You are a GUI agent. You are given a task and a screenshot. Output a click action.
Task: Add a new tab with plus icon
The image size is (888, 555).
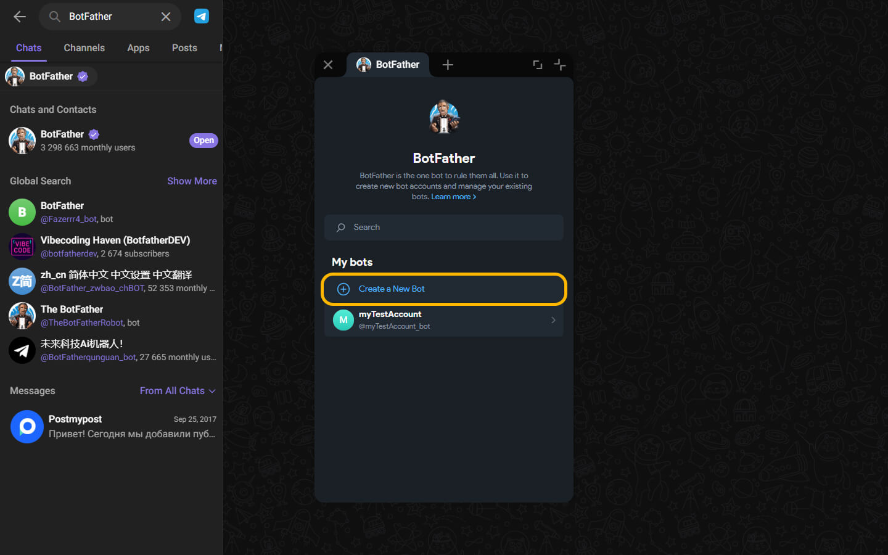[x=448, y=65]
